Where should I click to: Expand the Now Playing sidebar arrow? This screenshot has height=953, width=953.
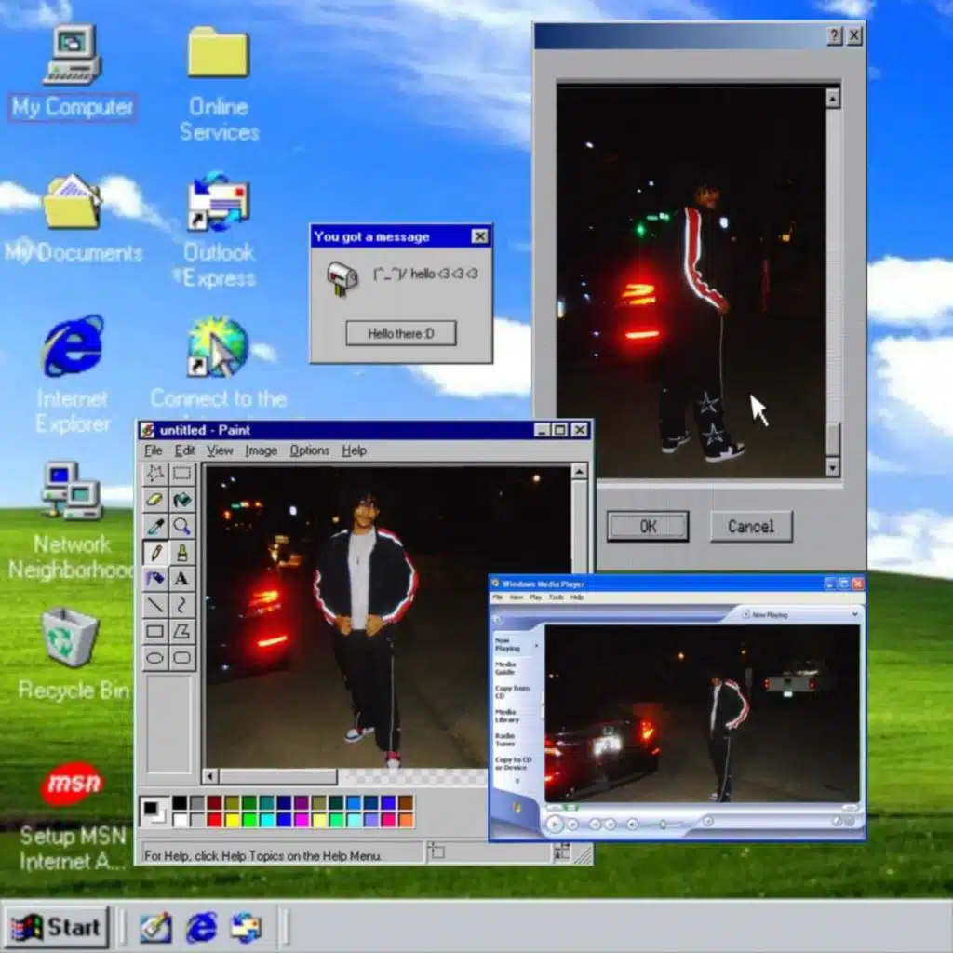pos(535,645)
